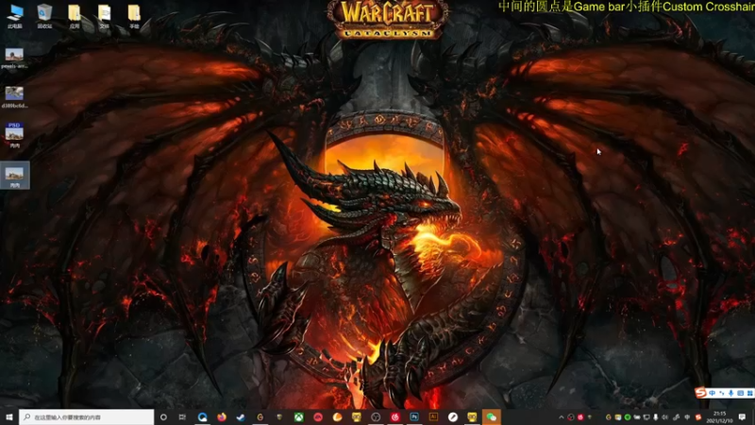Select the pexels image file on desktop
This screenshot has width=755, height=425.
point(14,58)
